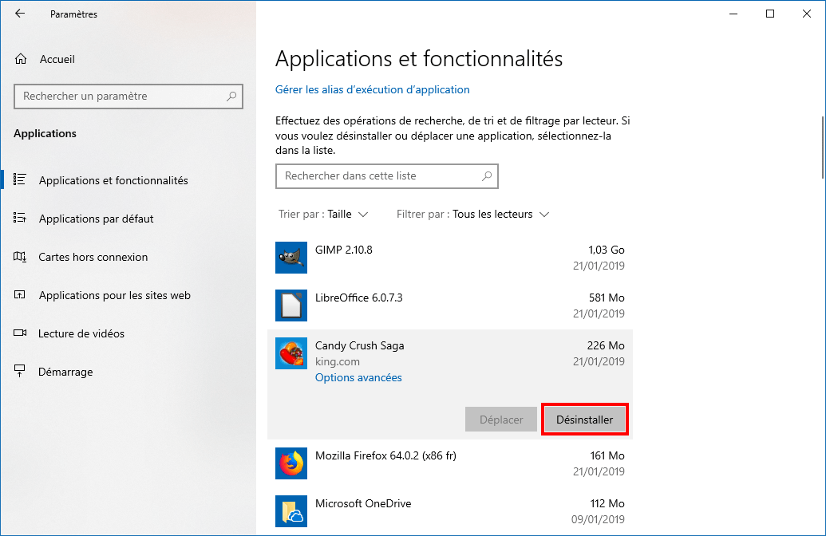Click the vertical scrollbar thumb

click(822, 148)
